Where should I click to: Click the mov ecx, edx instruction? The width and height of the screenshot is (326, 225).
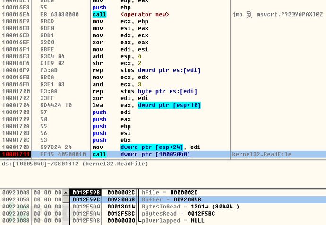(163, 78)
